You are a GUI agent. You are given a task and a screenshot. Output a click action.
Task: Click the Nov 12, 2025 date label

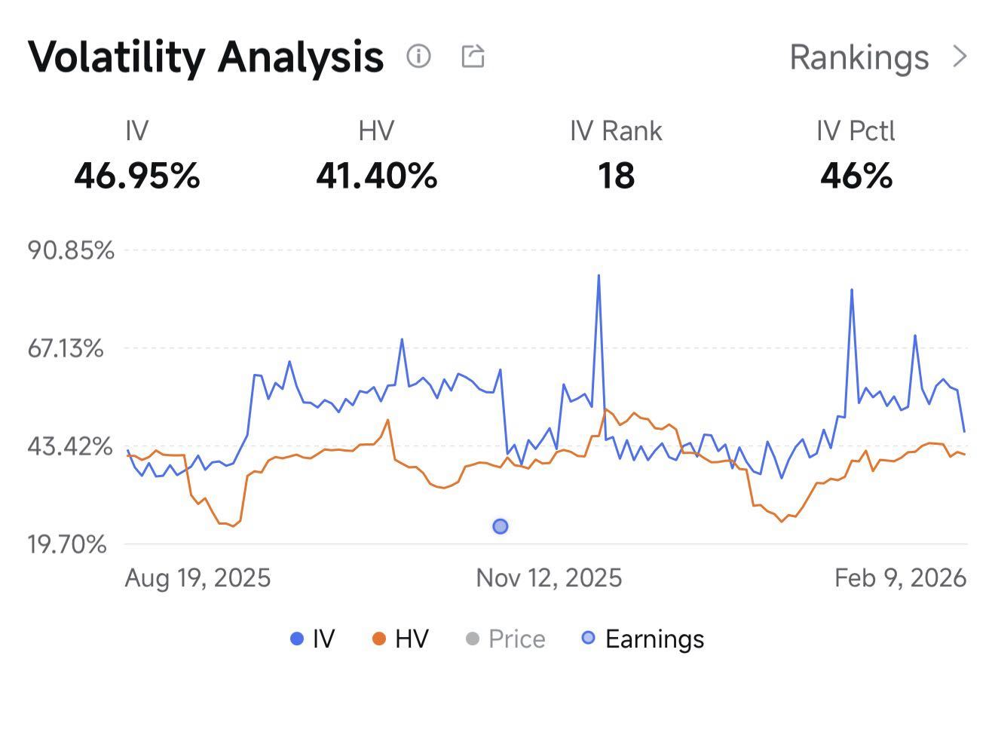point(549,578)
